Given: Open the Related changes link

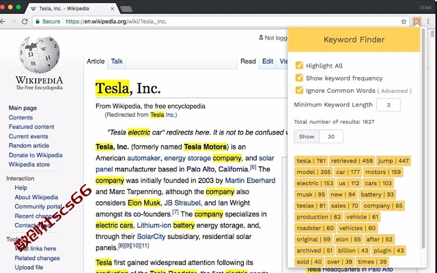Looking at the screenshot, I should [x=37, y=258].
